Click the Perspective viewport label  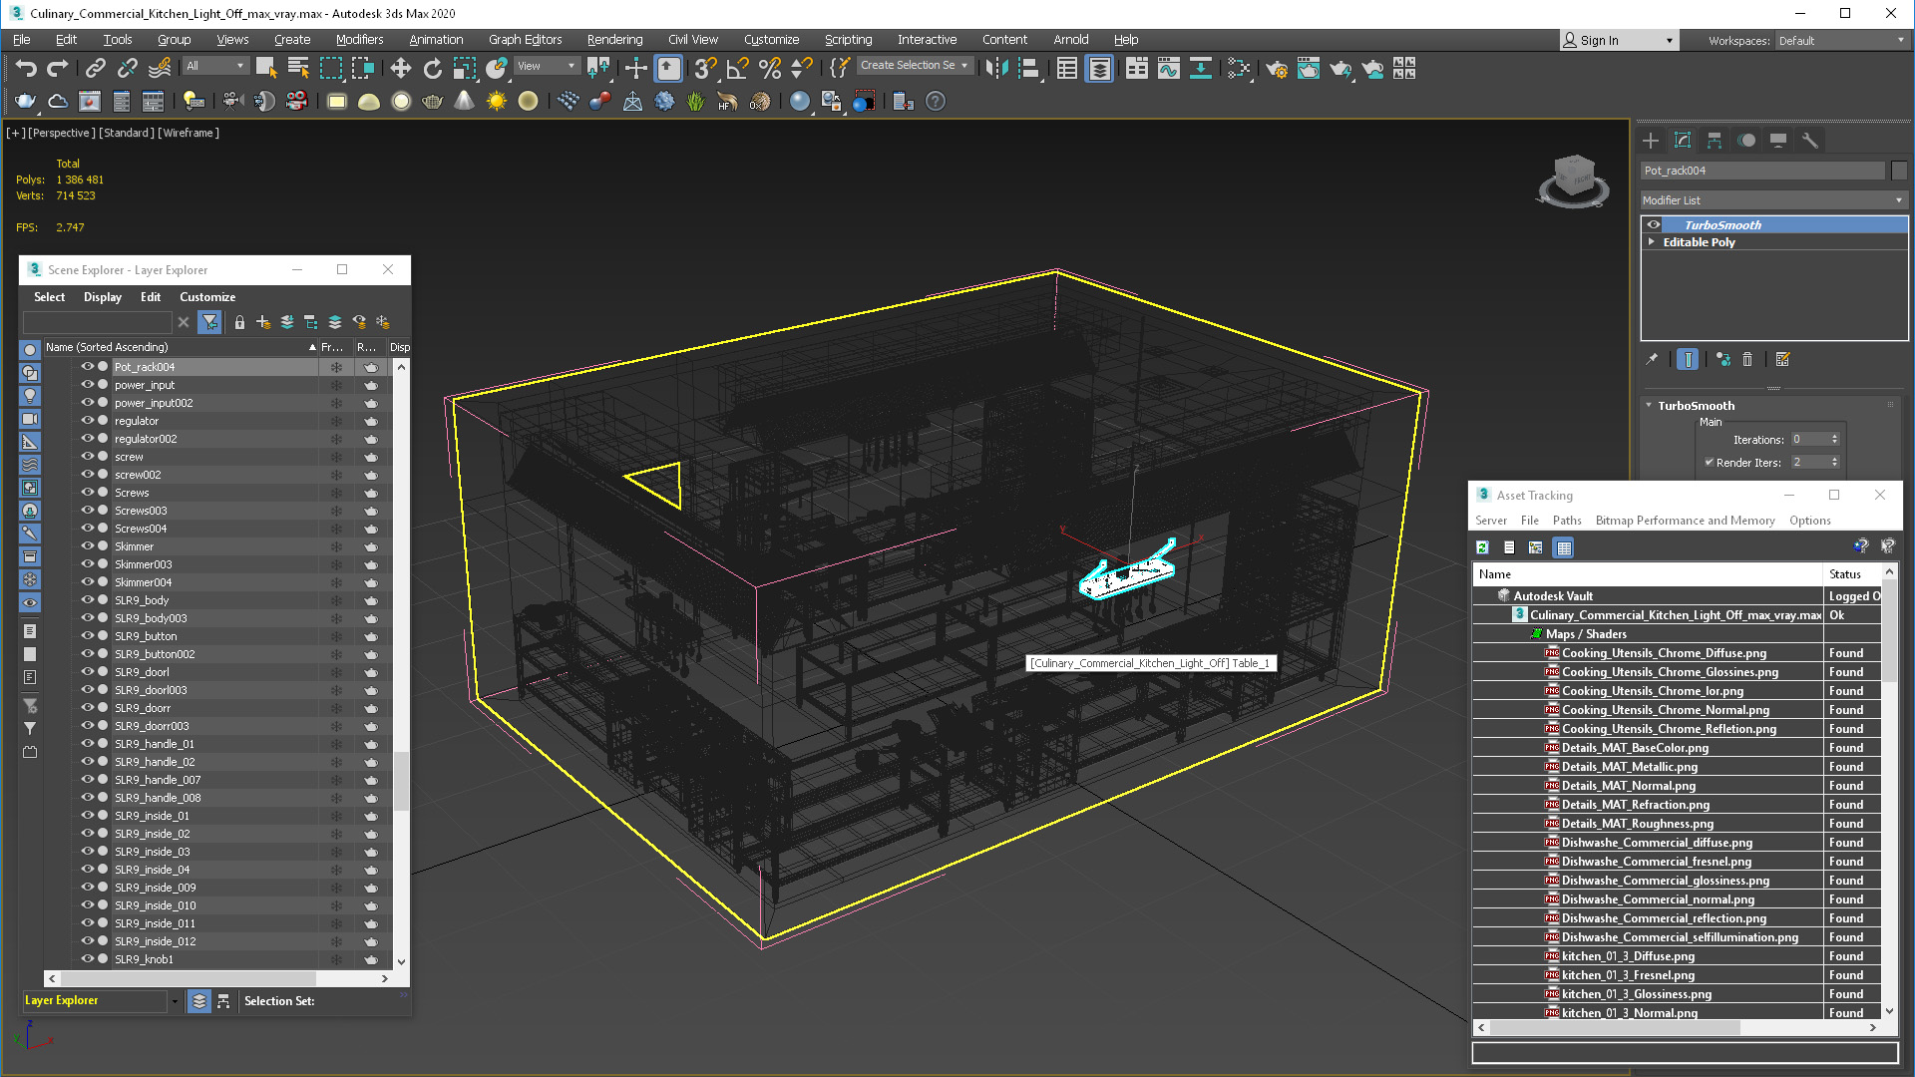pos(62,133)
